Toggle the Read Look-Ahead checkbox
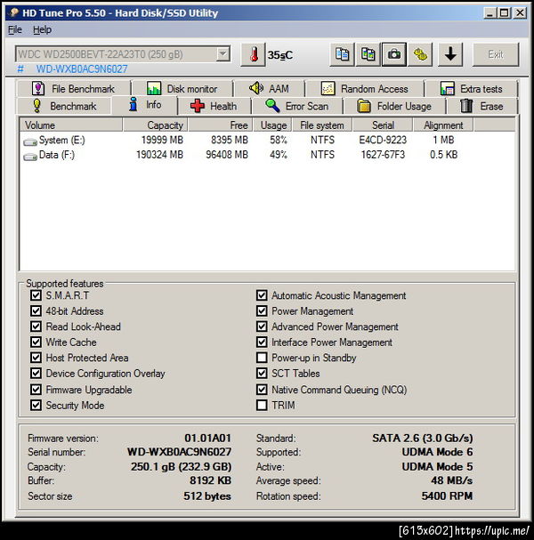The width and height of the screenshot is (534, 540). coord(36,326)
